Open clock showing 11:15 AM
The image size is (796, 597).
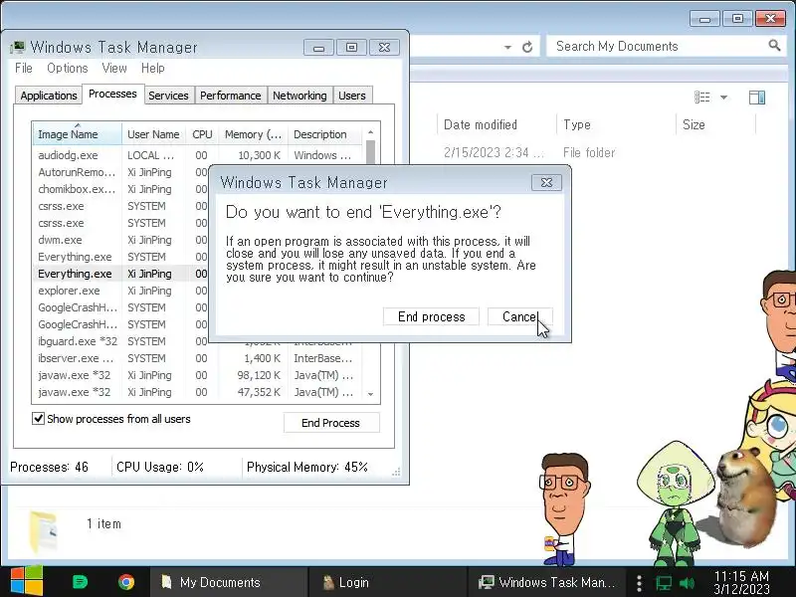click(x=741, y=582)
